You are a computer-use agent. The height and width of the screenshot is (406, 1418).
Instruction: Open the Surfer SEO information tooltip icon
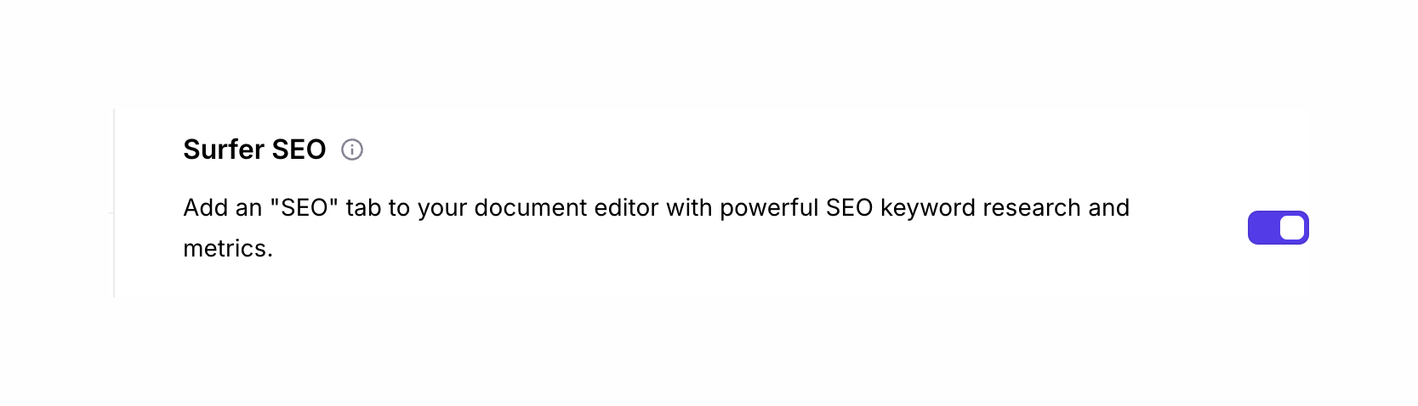point(352,150)
